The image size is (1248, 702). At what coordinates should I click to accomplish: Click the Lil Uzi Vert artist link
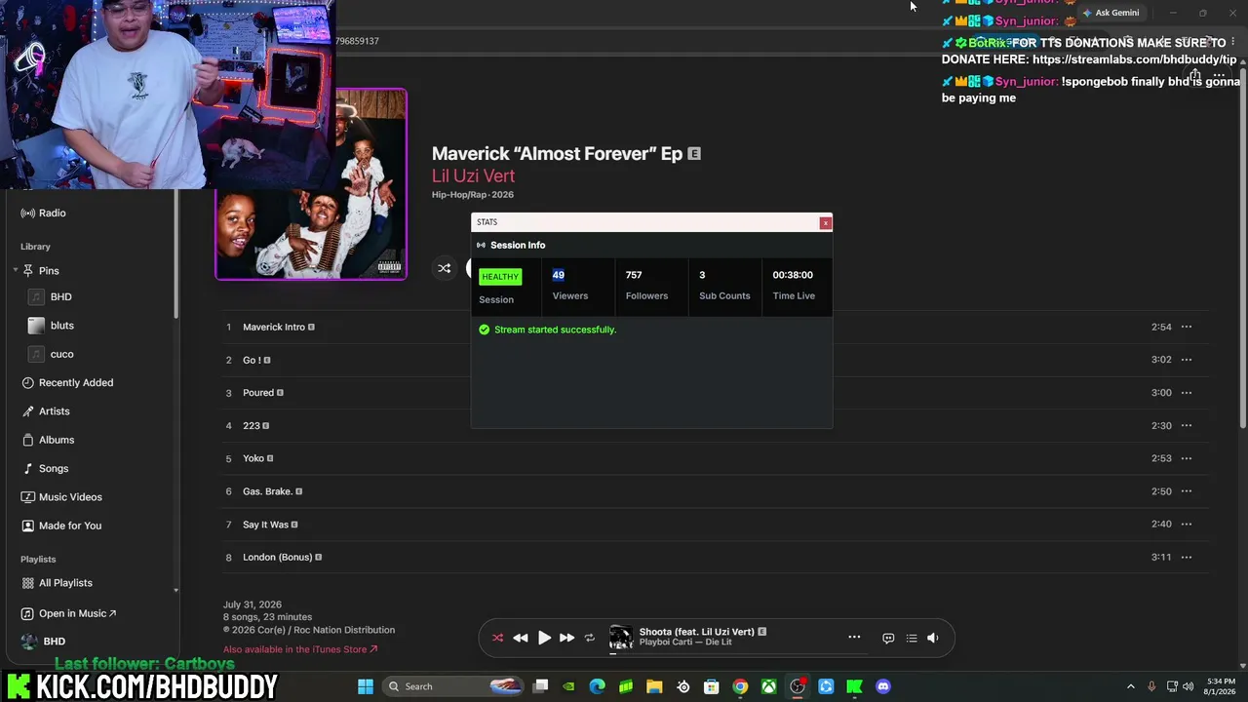[473, 175]
